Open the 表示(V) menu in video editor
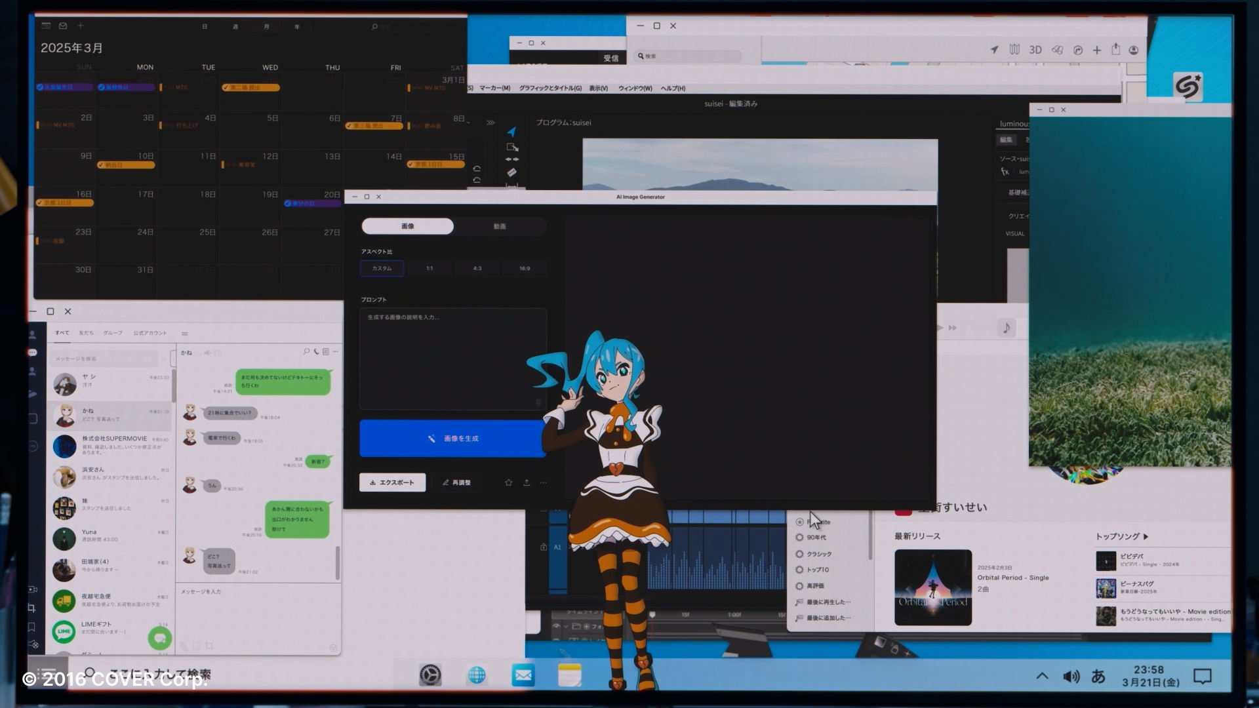The height and width of the screenshot is (708, 1259). [x=598, y=88]
